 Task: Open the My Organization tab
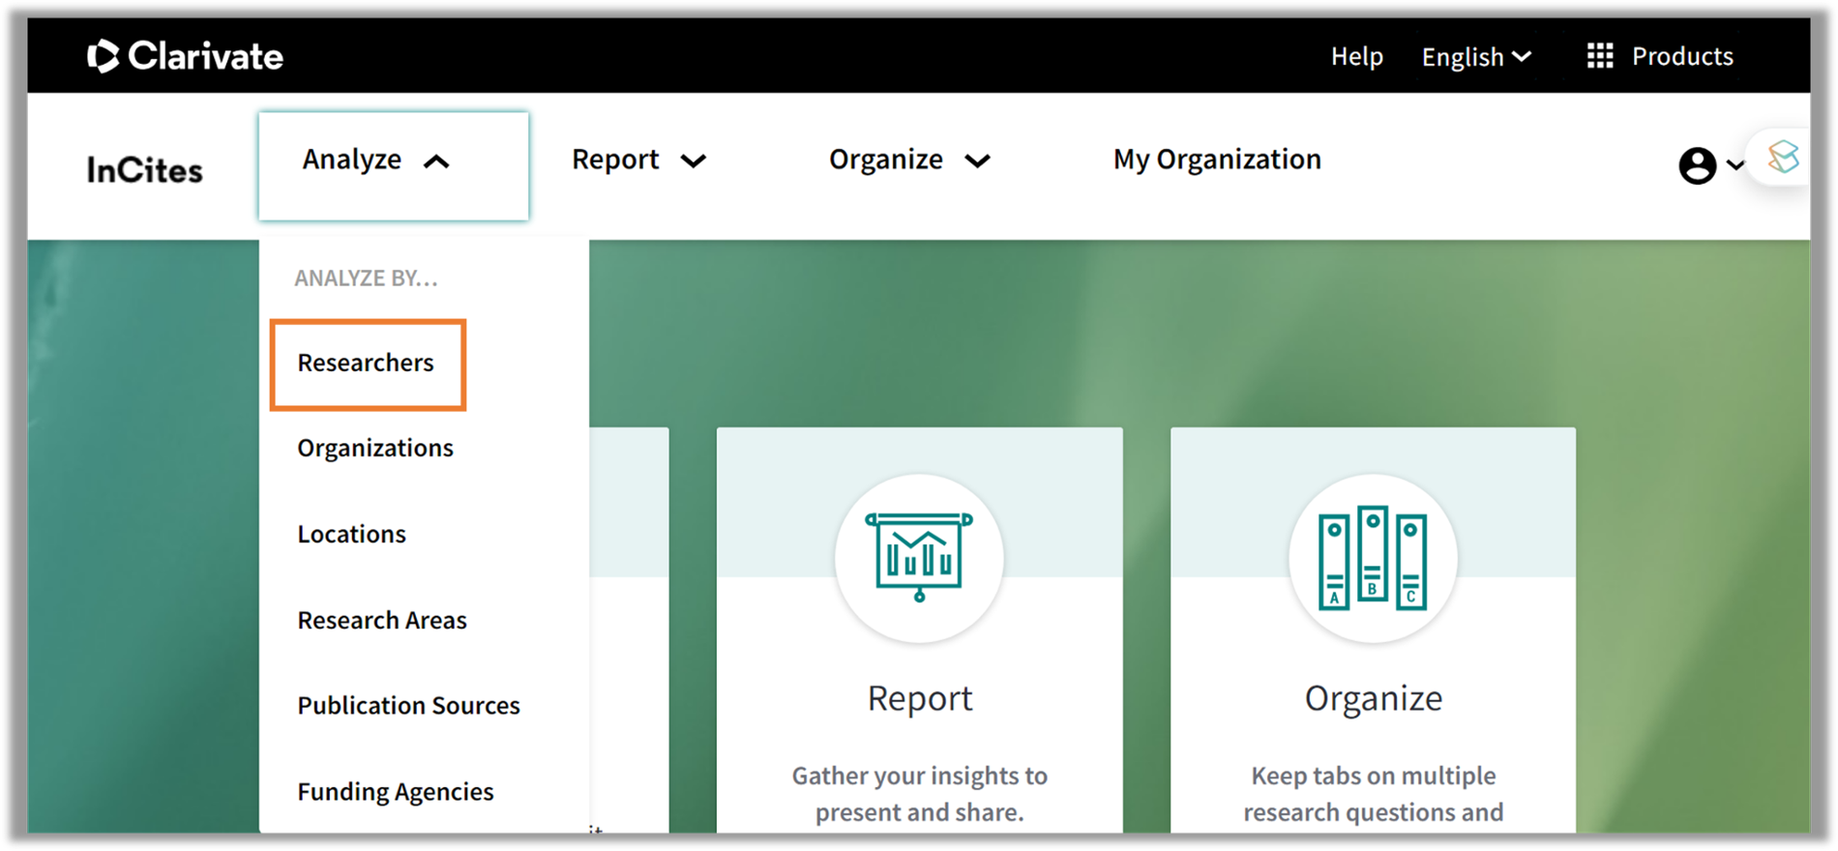point(1217,160)
